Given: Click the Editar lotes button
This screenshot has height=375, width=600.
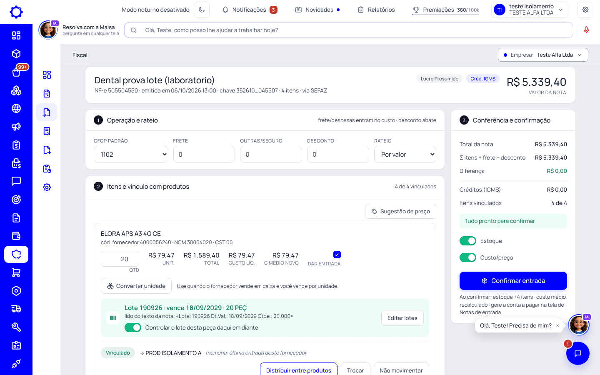Looking at the screenshot, I should click(x=402, y=318).
